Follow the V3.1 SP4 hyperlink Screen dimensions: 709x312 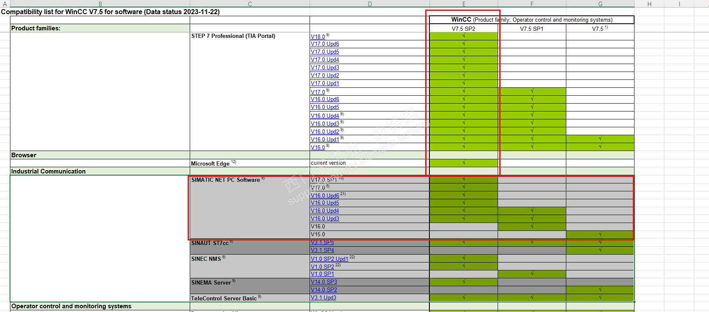click(322, 250)
